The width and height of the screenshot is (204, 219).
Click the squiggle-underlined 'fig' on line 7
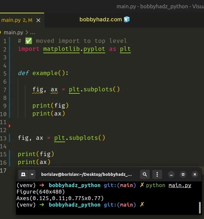pyautogui.click(x=38, y=90)
